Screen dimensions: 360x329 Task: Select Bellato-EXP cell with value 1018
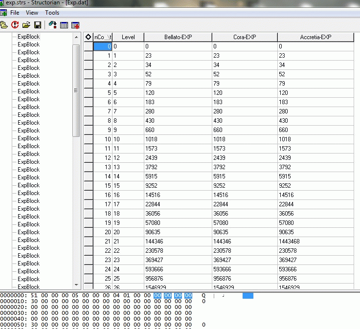pyautogui.click(x=178, y=139)
